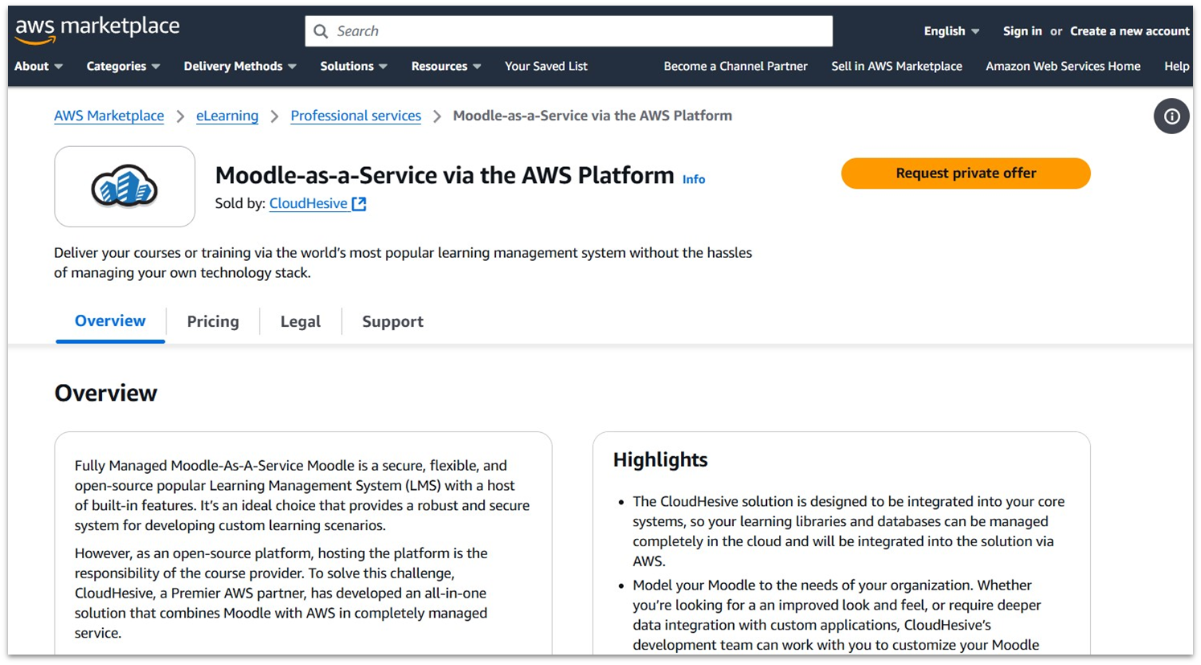The height and width of the screenshot is (665, 1201).
Task: Click the Sign in link
Action: tap(1022, 31)
